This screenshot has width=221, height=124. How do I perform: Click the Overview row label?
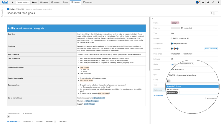[11, 34]
